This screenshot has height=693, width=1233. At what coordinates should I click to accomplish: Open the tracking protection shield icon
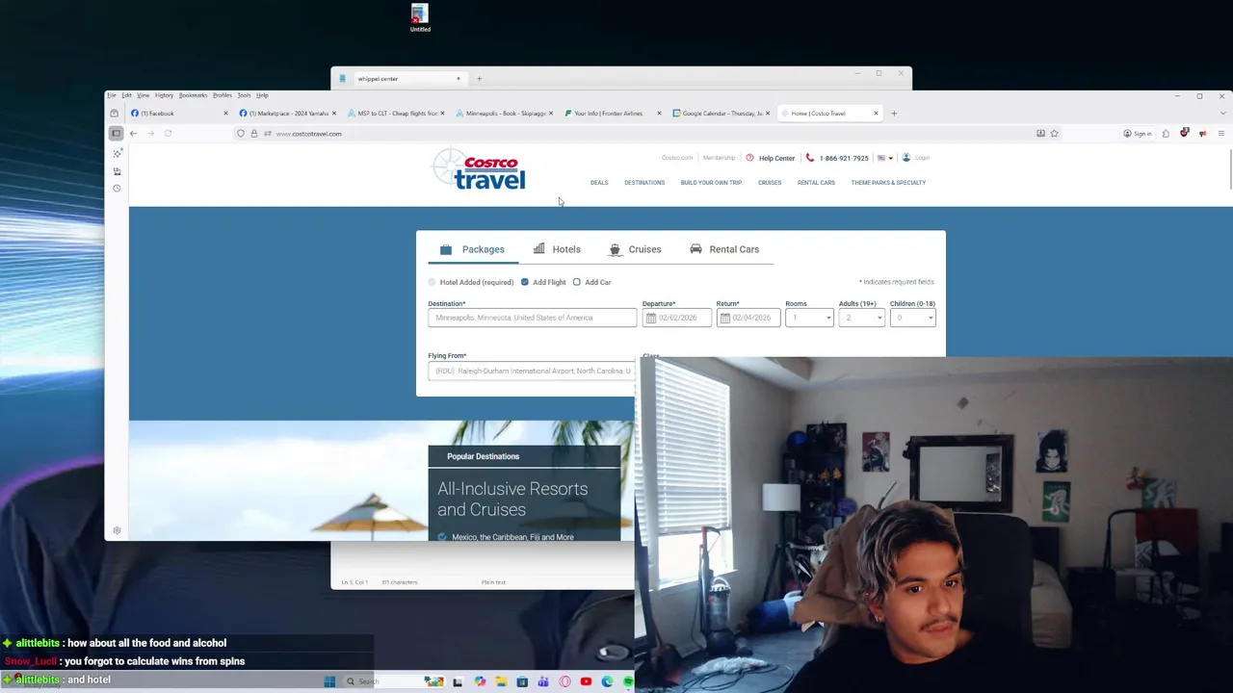pos(241,134)
